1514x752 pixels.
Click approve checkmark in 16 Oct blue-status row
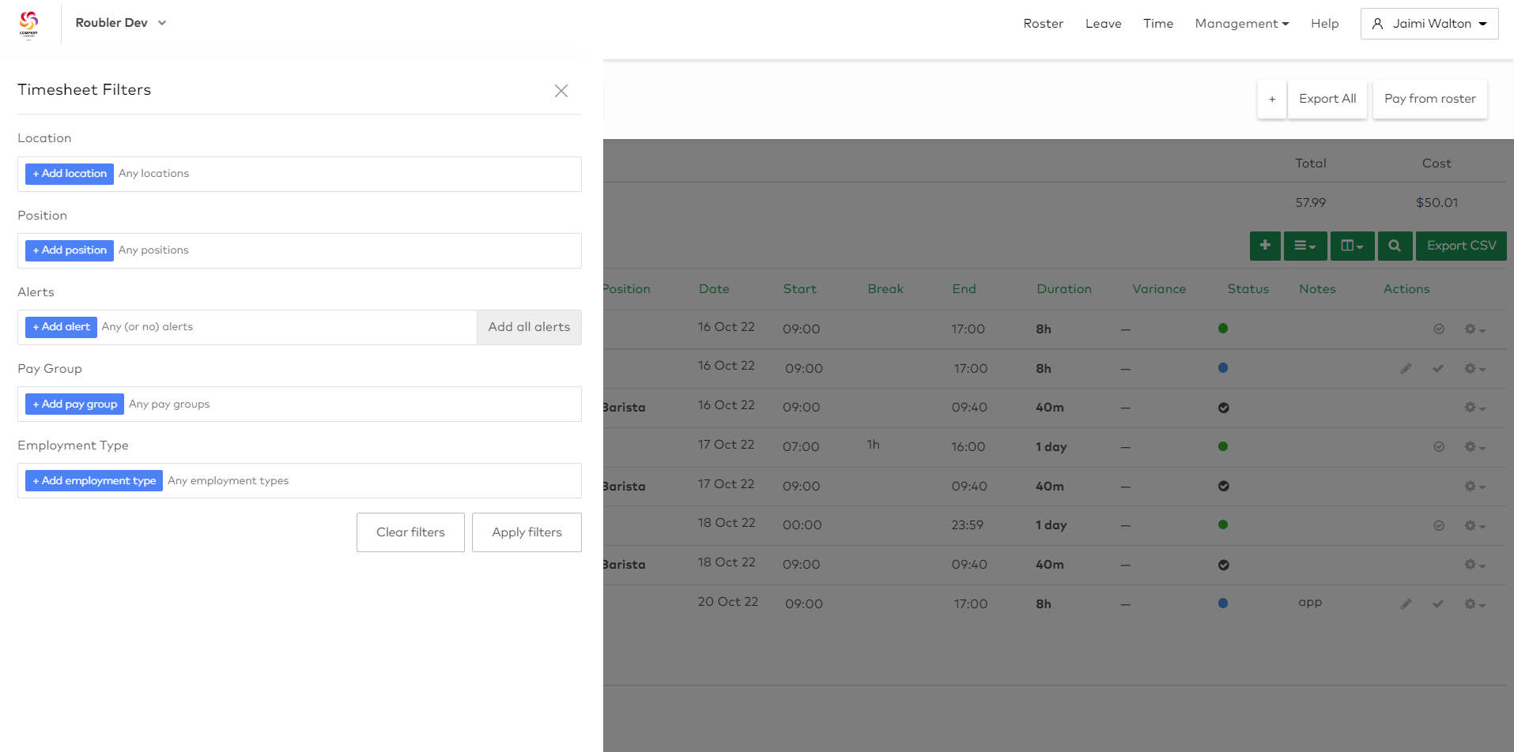click(1438, 369)
